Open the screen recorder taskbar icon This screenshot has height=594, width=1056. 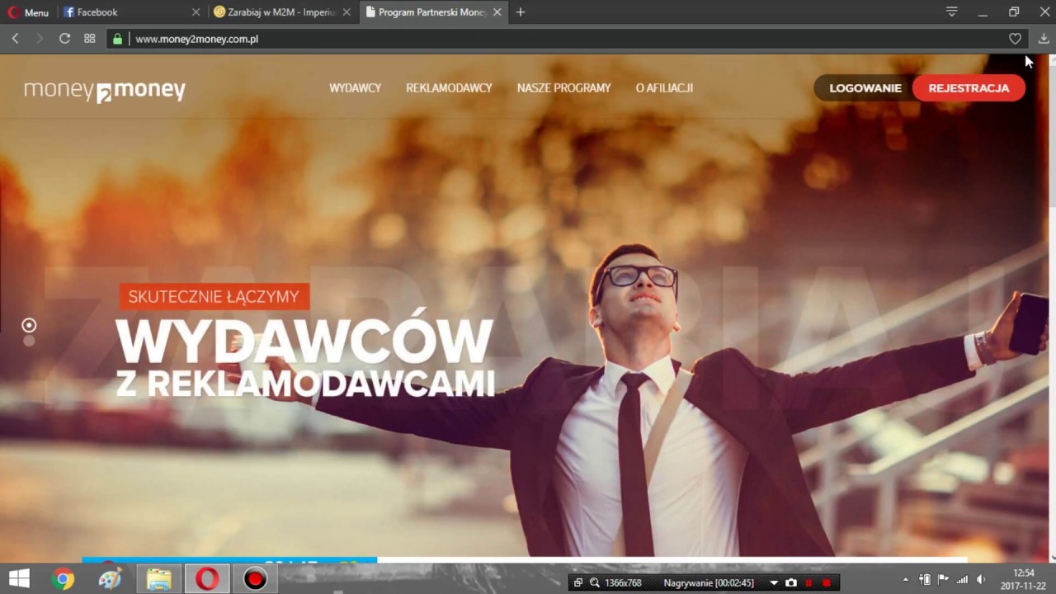255,580
